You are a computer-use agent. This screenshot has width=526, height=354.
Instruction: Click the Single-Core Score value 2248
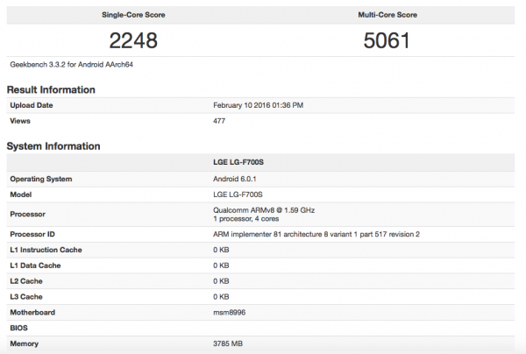[x=133, y=39]
